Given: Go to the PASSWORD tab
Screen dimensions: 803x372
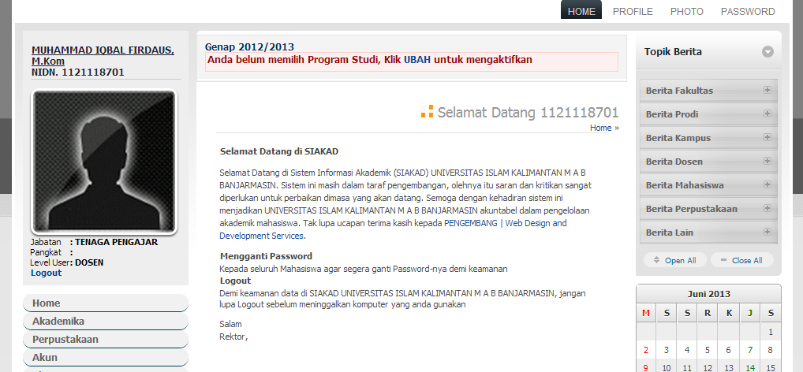Looking at the screenshot, I should (747, 11).
